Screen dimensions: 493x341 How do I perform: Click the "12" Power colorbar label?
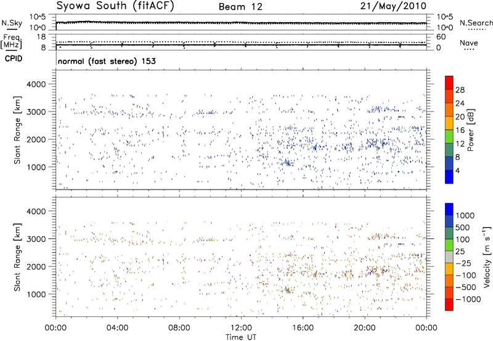tap(460, 144)
